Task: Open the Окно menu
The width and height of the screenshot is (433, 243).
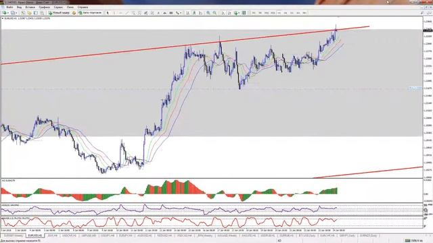Action: click(70, 7)
